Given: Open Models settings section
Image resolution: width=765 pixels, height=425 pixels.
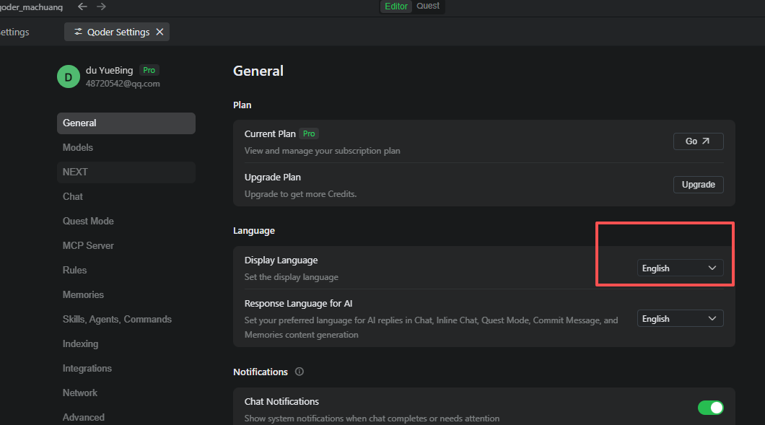Looking at the screenshot, I should 126,147.
